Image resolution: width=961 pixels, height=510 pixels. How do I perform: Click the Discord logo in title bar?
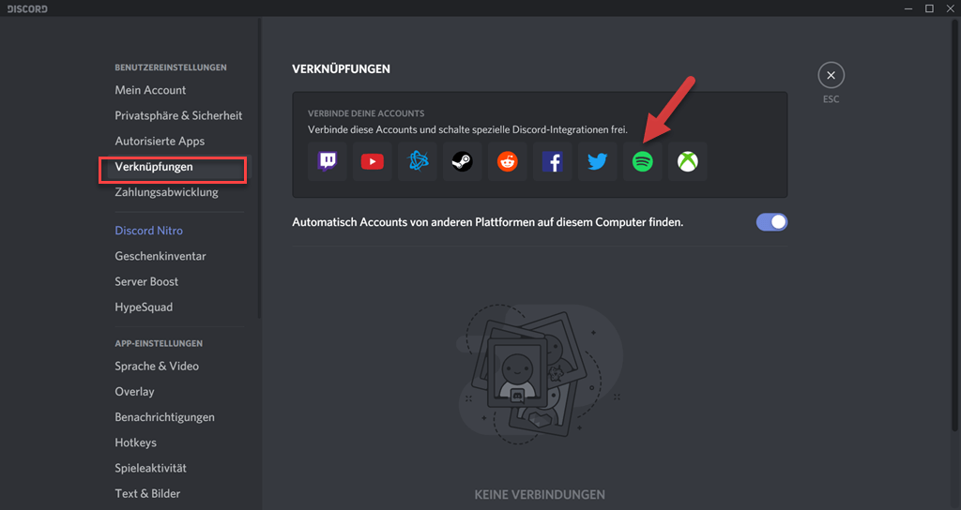pyautogui.click(x=27, y=8)
